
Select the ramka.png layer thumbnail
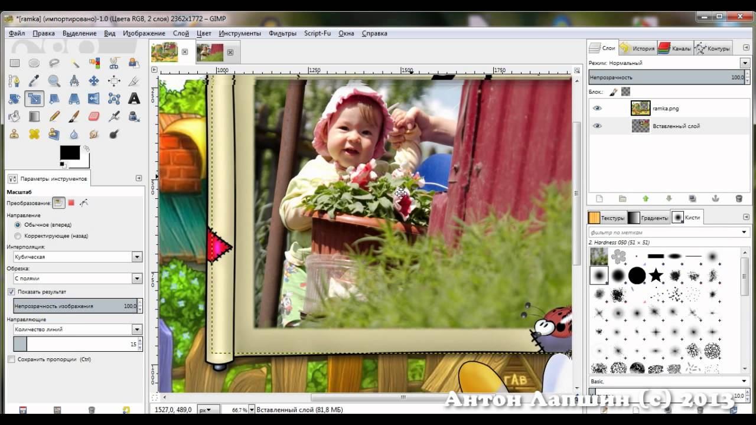(640, 109)
